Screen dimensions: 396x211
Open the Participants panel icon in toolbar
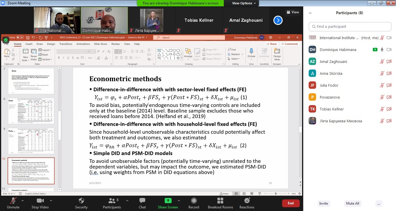point(112,201)
